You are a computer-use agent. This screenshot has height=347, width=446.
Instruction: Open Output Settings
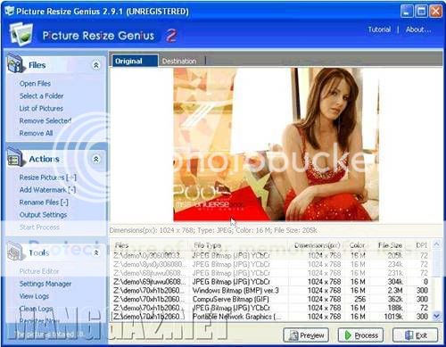[43, 215]
